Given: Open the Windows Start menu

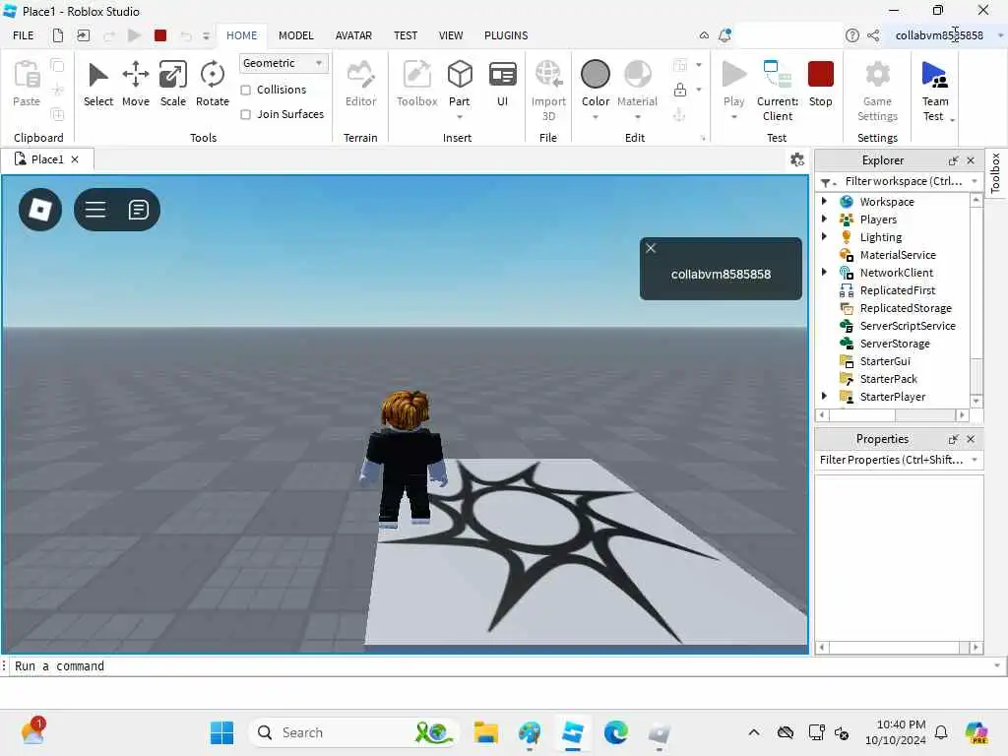Looking at the screenshot, I should (x=221, y=732).
